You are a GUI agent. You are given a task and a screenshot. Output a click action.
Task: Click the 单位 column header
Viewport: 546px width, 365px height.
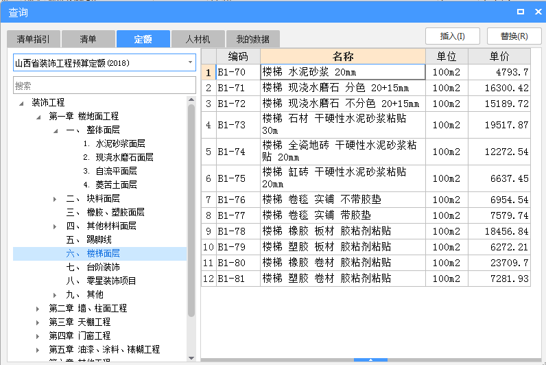pos(447,56)
